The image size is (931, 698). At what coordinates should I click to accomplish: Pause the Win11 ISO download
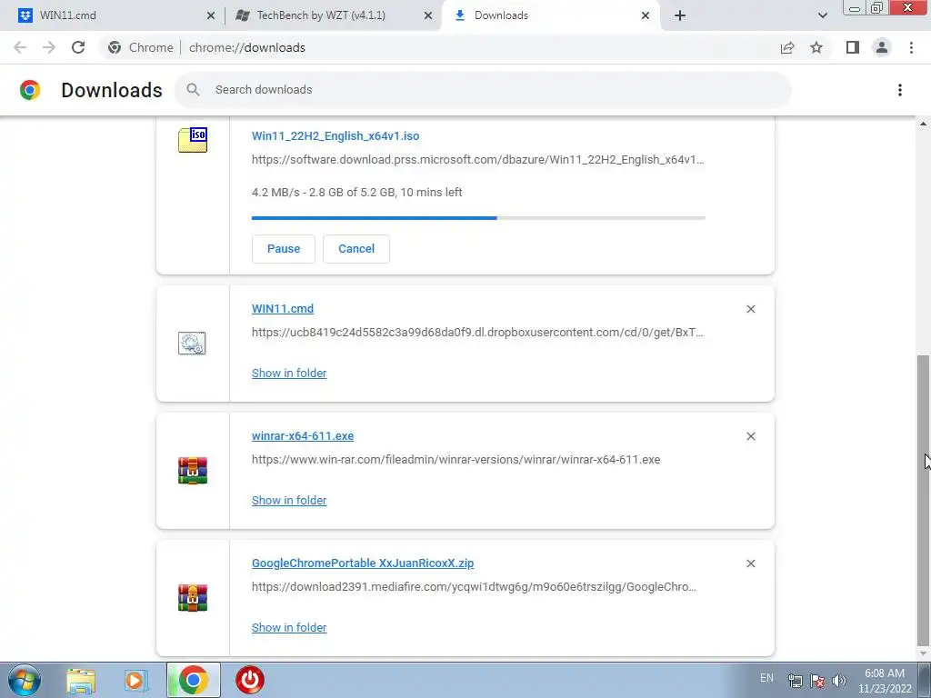(284, 249)
